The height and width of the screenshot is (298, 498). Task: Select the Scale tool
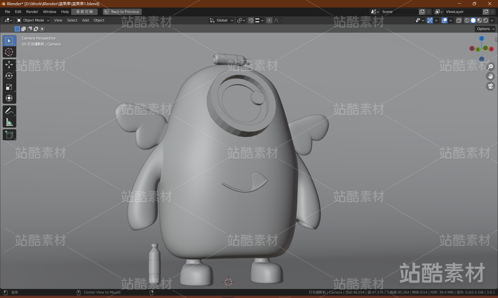tap(9, 87)
